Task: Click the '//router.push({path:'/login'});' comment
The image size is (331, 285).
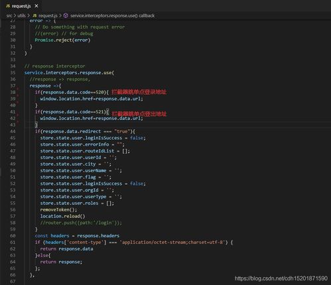Action: click(x=81, y=223)
